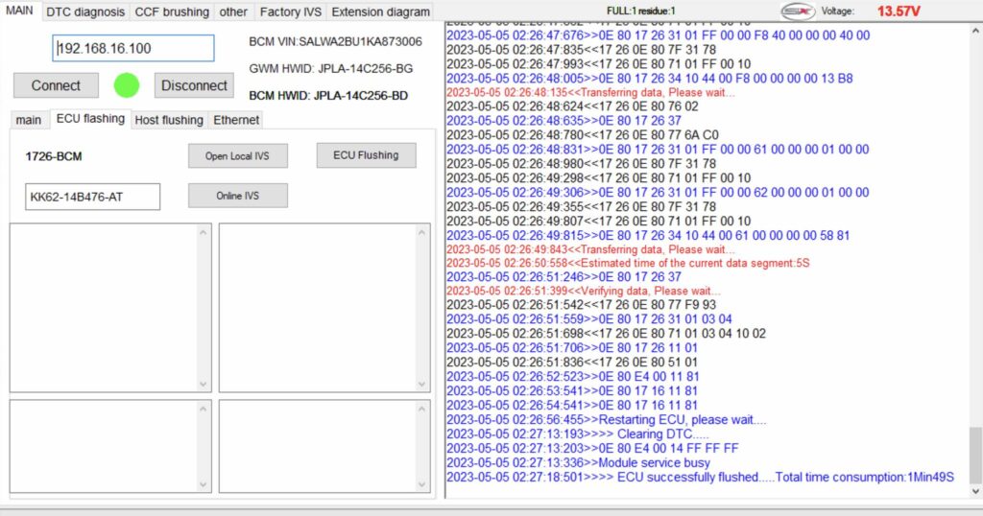Click up arrow of bottom-right list box
This screenshot has width=983, height=516.
tap(421, 409)
